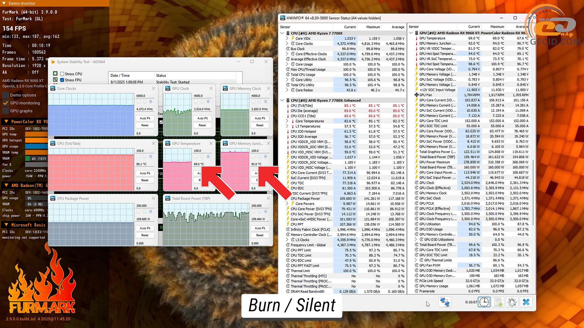
Task: Click Auto Fit in Core Clocks graph
Action: tap(145, 118)
